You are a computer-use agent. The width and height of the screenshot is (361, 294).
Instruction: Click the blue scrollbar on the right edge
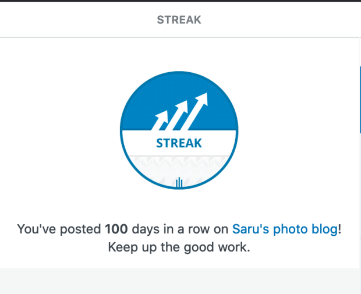pos(359,99)
